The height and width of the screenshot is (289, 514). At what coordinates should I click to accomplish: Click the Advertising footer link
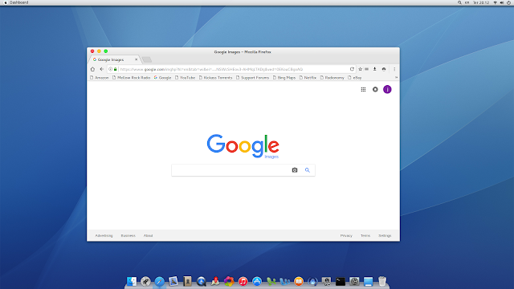click(104, 235)
